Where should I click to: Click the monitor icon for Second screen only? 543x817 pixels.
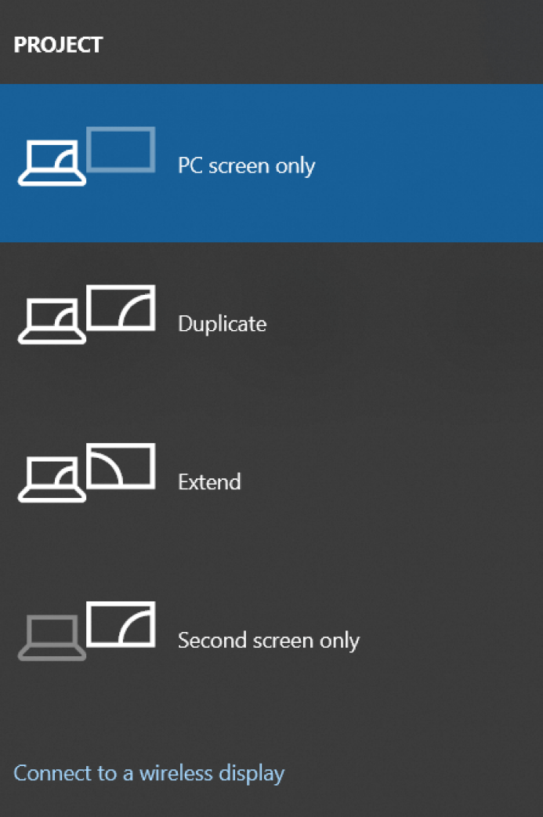point(121,625)
